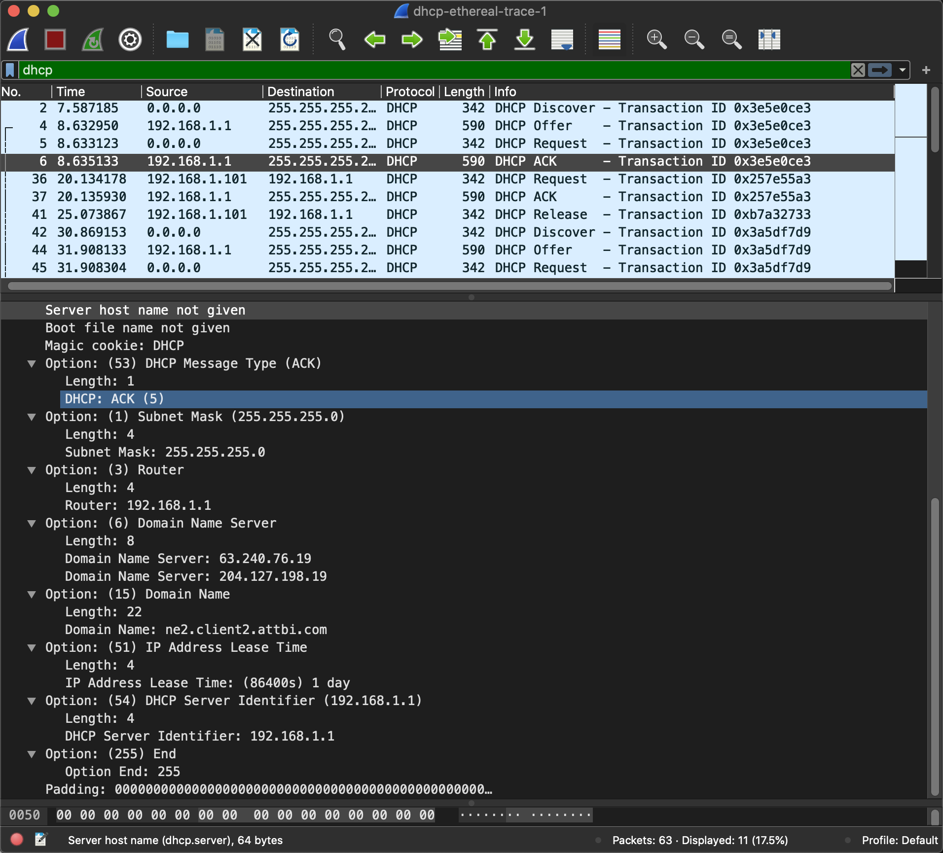Collapse Option (53) DHCP Message Type
Image resolution: width=943 pixels, height=853 pixels.
(x=32, y=364)
